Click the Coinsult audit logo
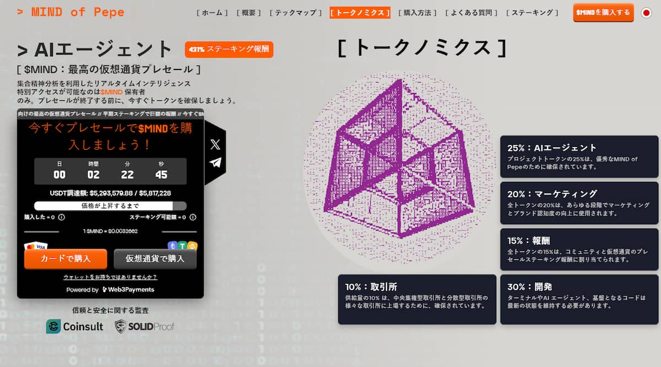 click(x=74, y=326)
